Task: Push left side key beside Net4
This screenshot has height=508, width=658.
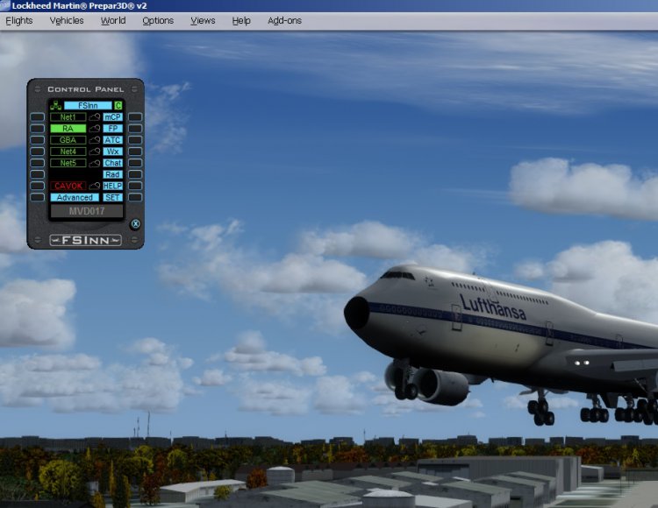Action: pos(38,152)
